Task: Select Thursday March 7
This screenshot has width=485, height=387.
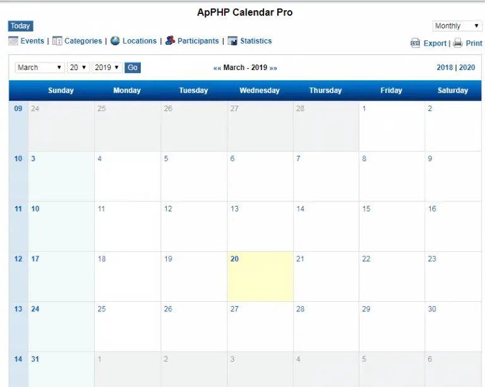Action: point(326,176)
